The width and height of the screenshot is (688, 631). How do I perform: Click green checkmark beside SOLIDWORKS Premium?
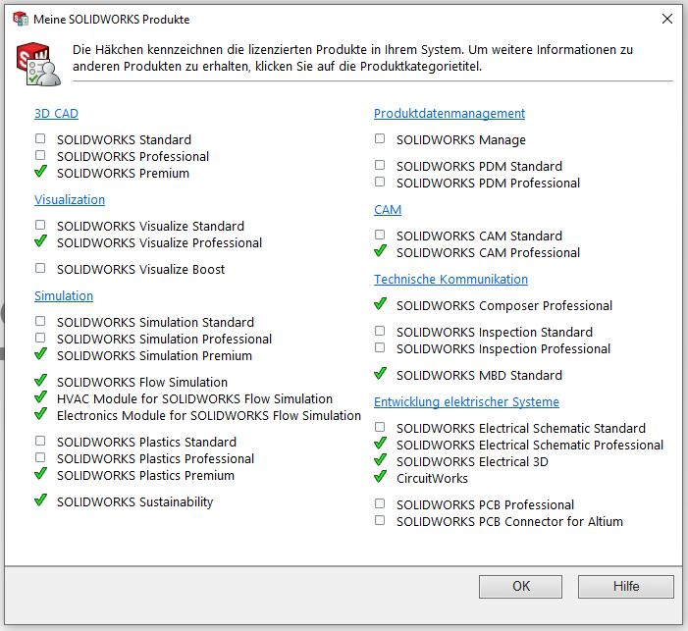pos(40,172)
